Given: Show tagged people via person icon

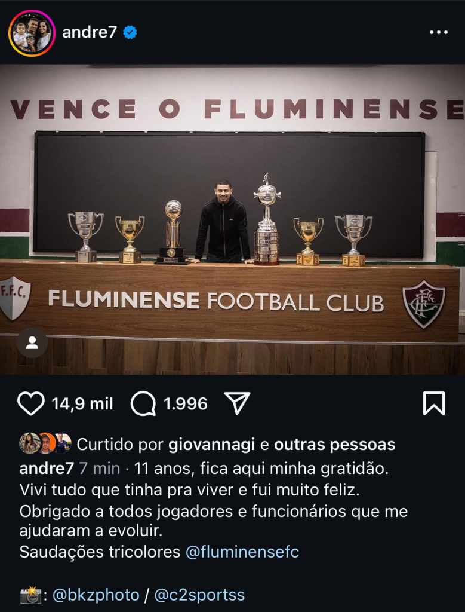Looking at the screenshot, I should (x=32, y=342).
